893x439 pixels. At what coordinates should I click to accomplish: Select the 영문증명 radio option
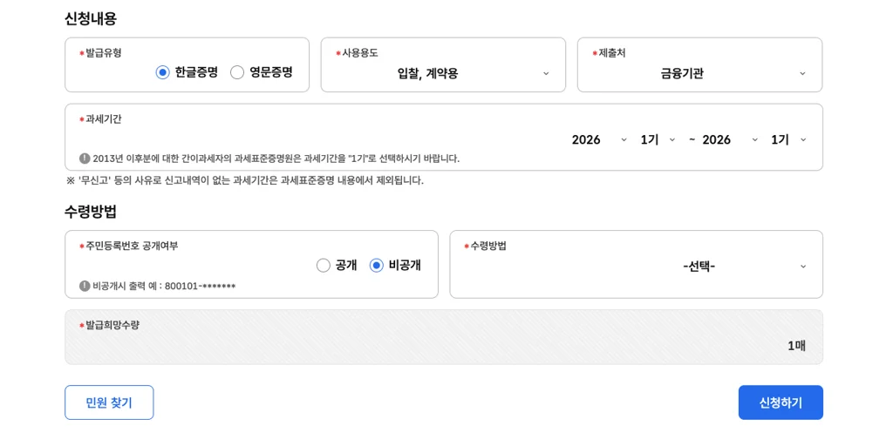tap(237, 72)
